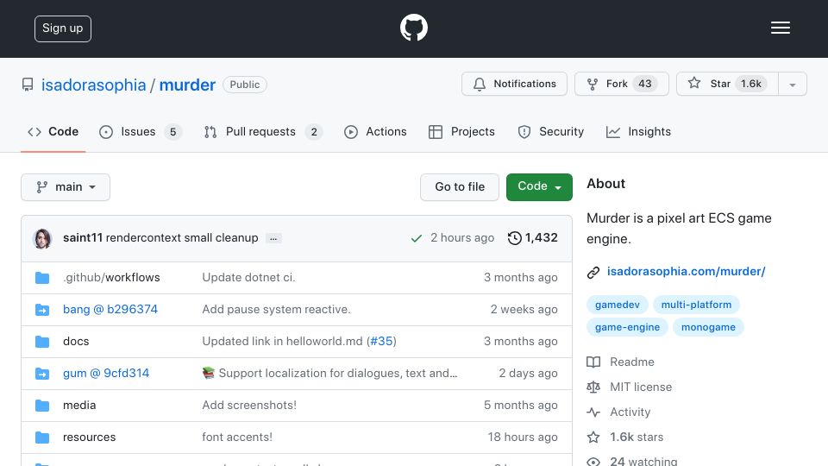
Task: Open Support localization for dialogues commit
Action: (x=330, y=373)
